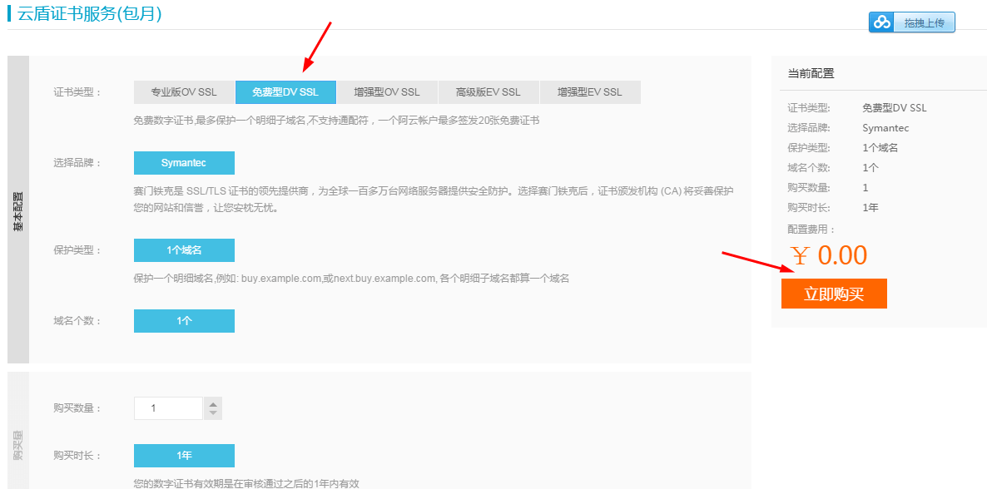Click the 购买时长 label beside the 1年 option

[77, 456]
